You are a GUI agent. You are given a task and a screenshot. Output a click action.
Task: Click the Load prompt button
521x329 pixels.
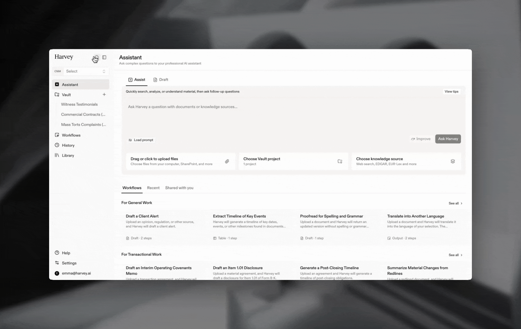(141, 140)
